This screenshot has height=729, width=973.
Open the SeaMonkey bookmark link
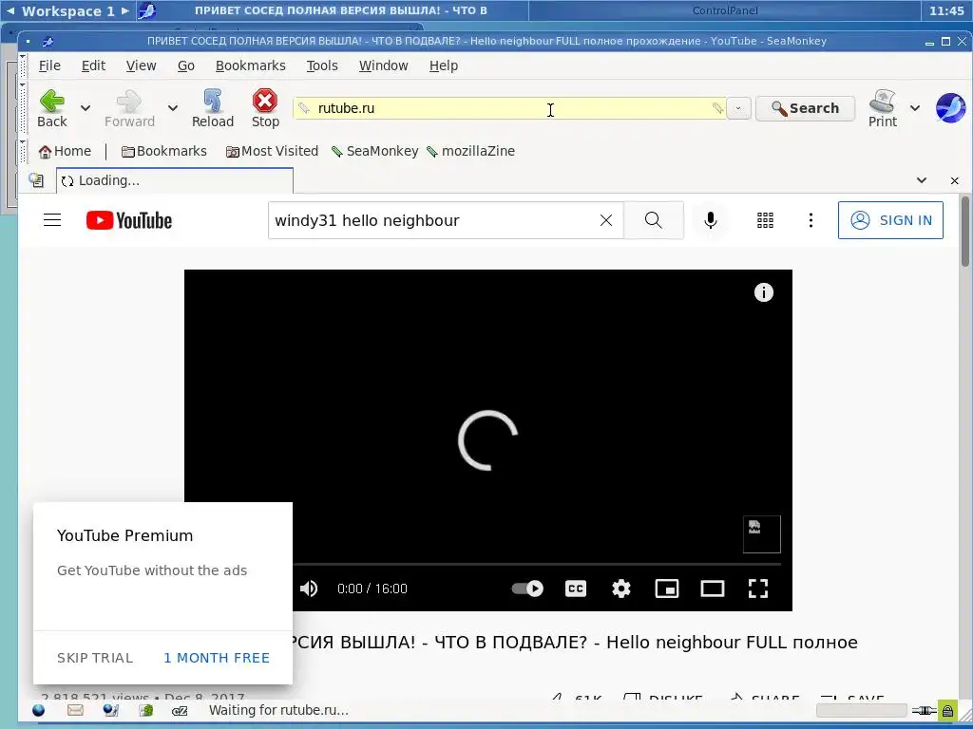(374, 151)
